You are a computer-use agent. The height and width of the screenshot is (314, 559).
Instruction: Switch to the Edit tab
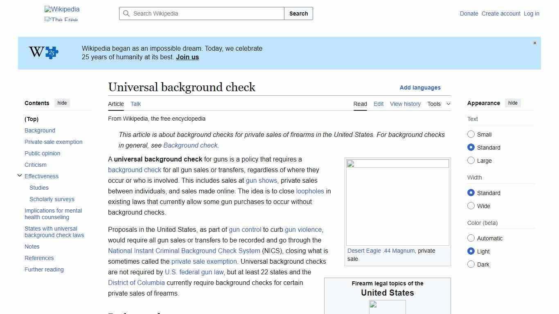pos(378,104)
